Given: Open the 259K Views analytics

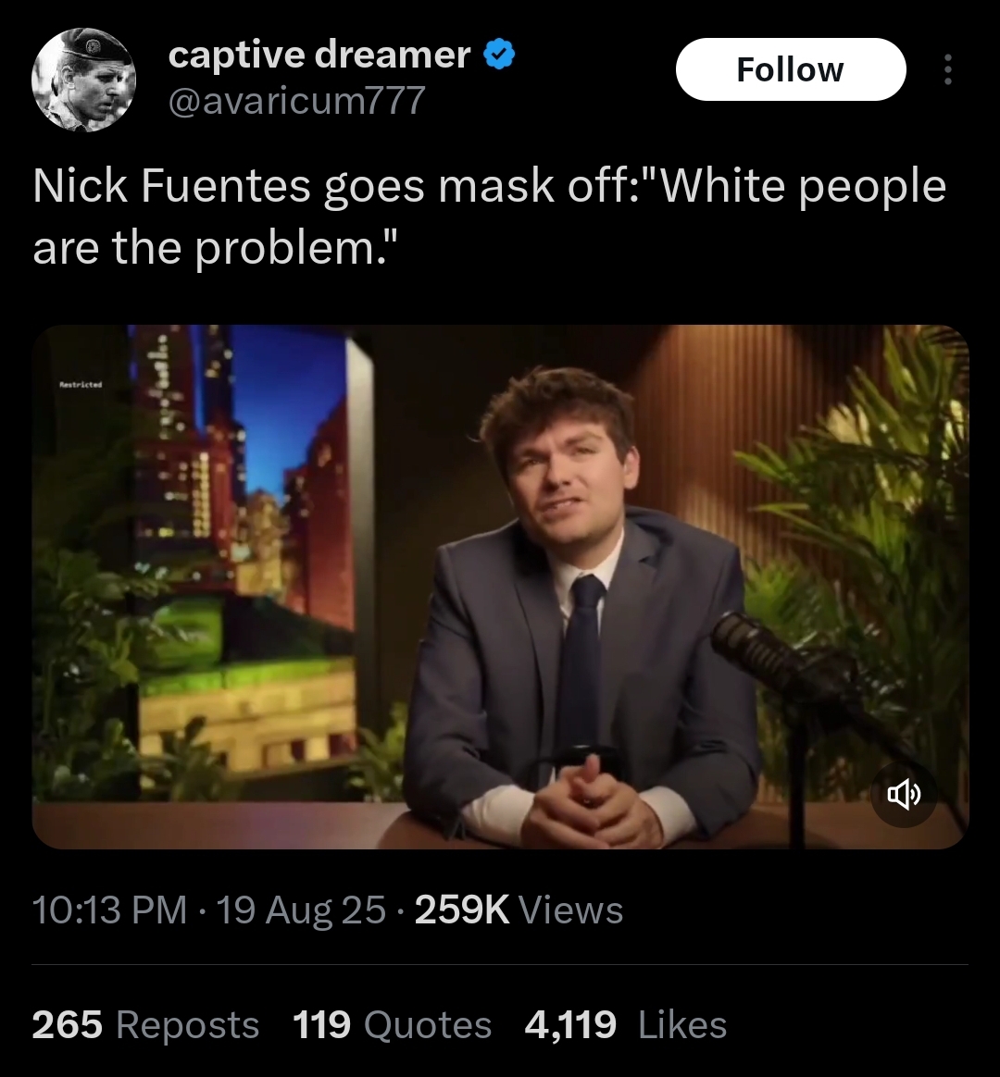Looking at the screenshot, I should click(x=519, y=910).
